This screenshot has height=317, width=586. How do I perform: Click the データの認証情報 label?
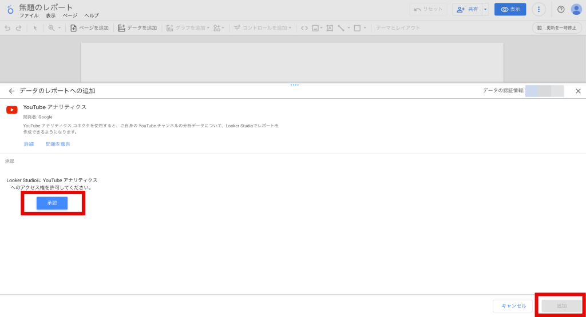tap(504, 91)
